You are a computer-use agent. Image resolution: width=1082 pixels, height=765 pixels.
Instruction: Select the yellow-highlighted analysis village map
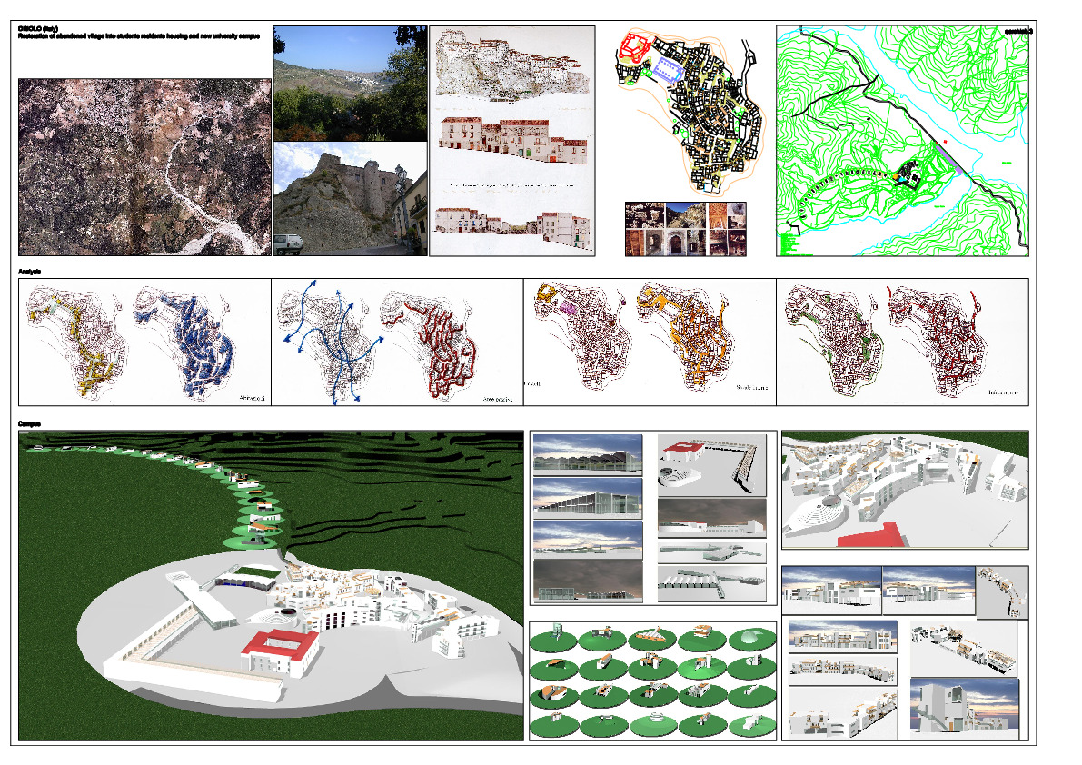76,342
